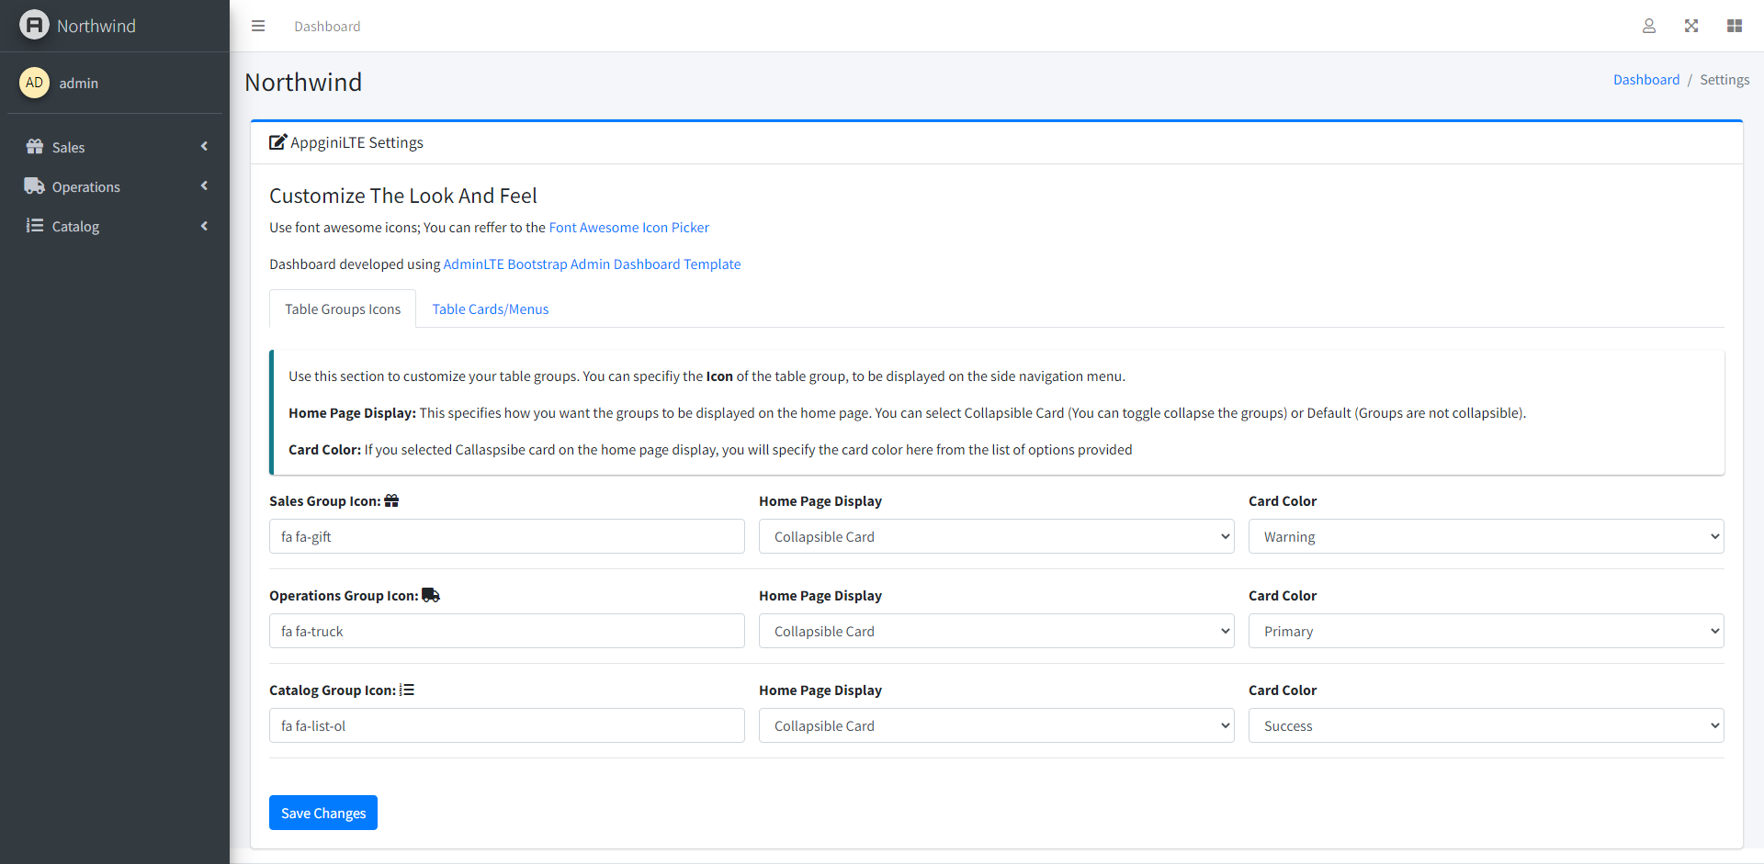Click the Catalog Group Icon input field

[x=506, y=725]
